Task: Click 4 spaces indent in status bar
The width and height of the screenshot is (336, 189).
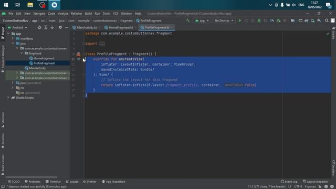Action: point(310,187)
